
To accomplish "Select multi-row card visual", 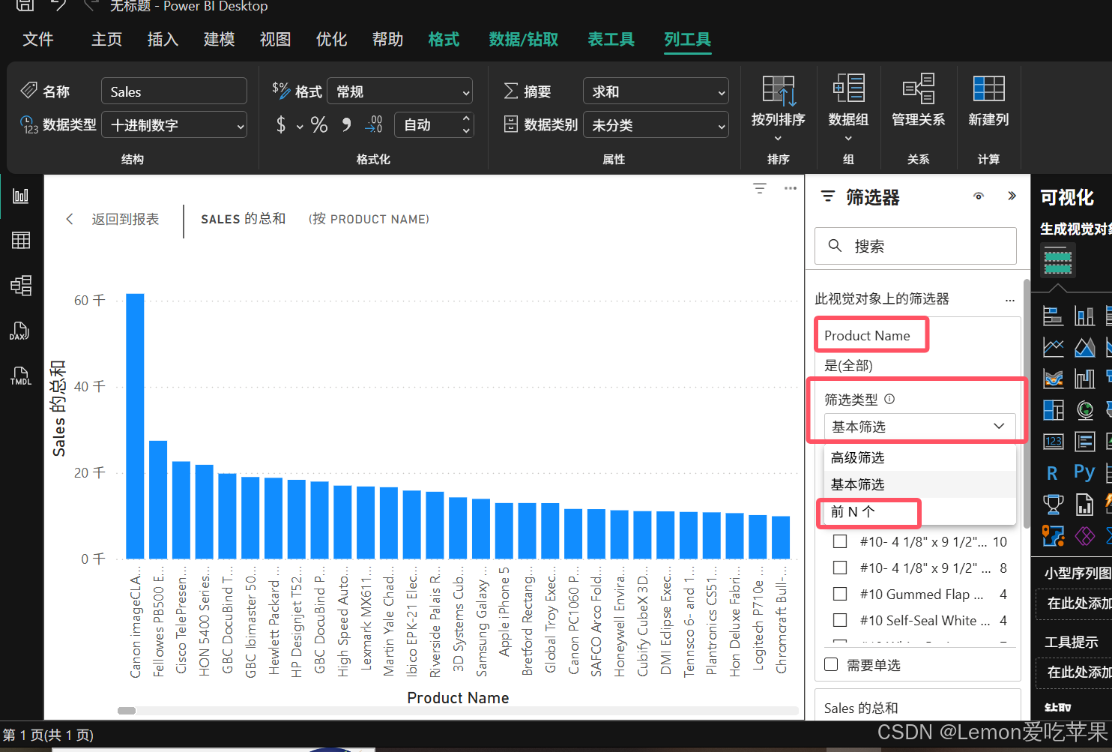I will click(1084, 442).
